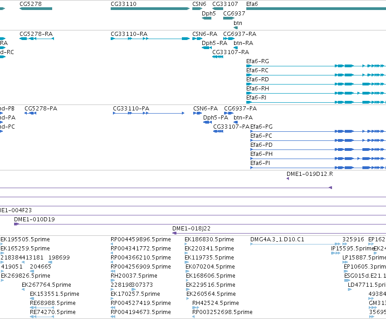
Task: Click EST EK165259.5prime
Action: [25, 249]
